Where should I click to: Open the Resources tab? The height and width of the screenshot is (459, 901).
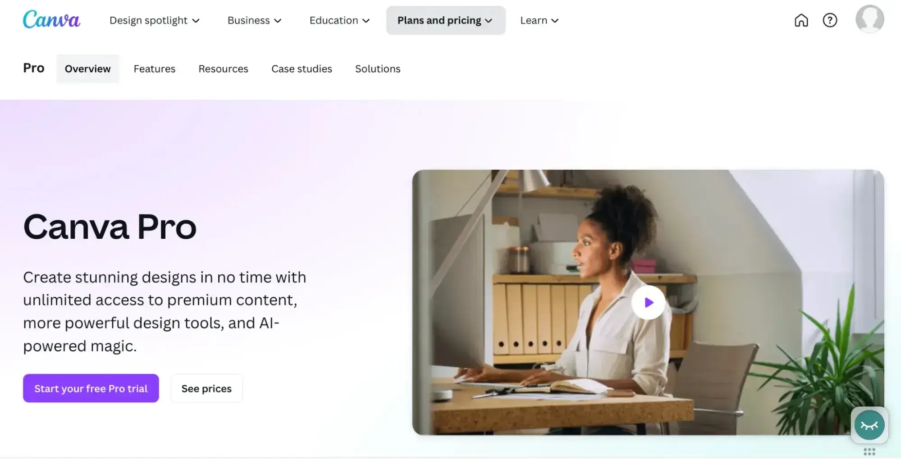pyautogui.click(x=223, y=68)
